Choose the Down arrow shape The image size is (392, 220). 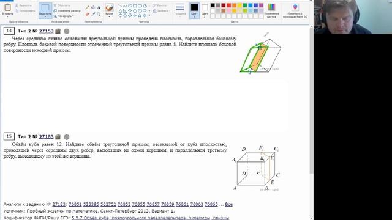tap(130, 15)
